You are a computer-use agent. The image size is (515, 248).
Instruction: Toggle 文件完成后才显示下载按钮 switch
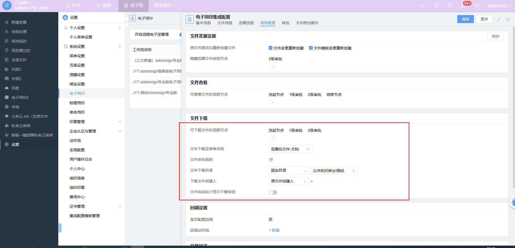coord(273,192)
